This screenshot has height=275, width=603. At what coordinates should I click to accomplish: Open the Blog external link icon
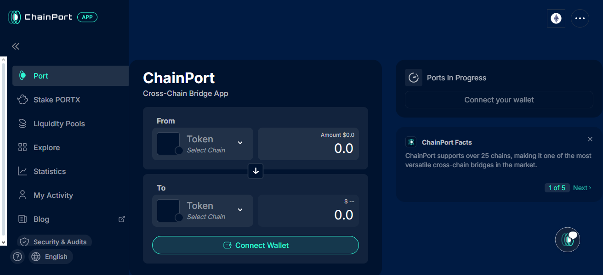122,219
